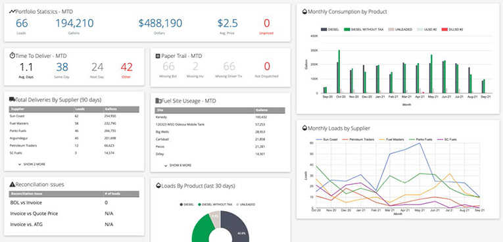The image size is (503, 242).
Task: Click the warning triangle by Reconciliation Issues
Action: (12, 184)
